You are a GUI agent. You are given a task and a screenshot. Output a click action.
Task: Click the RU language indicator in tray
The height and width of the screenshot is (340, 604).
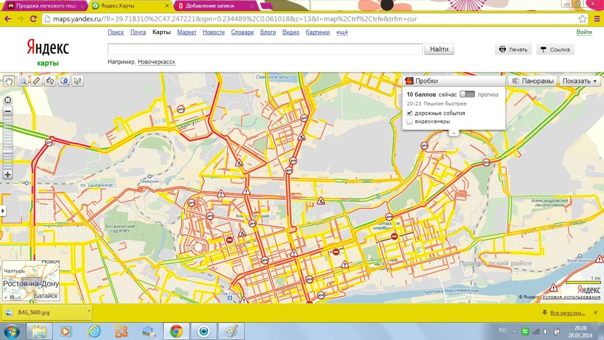tap(502, 331)
